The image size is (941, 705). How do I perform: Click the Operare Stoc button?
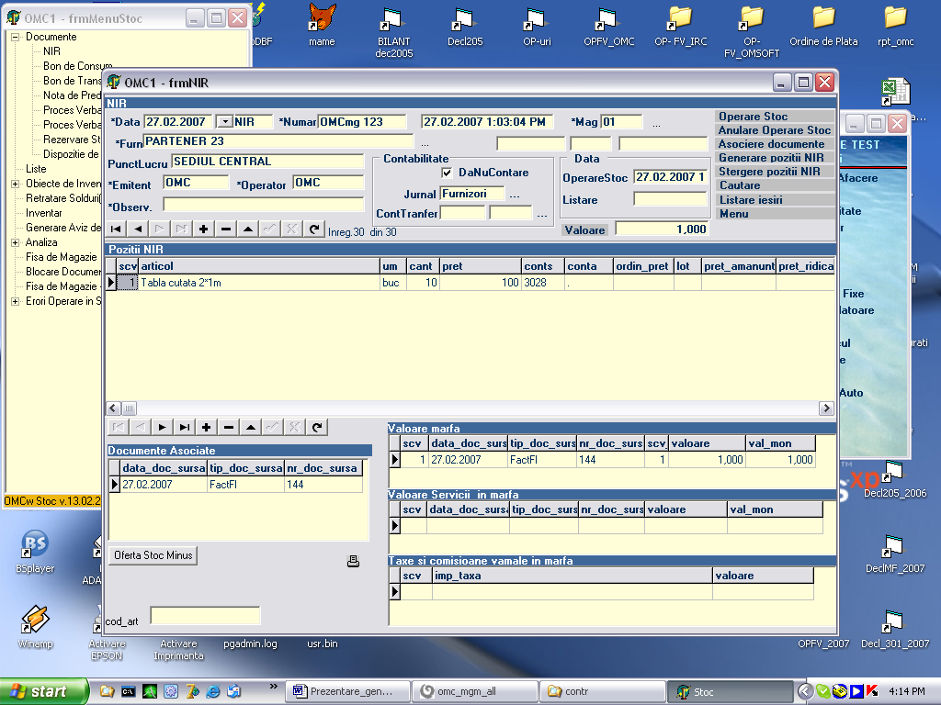776,117
